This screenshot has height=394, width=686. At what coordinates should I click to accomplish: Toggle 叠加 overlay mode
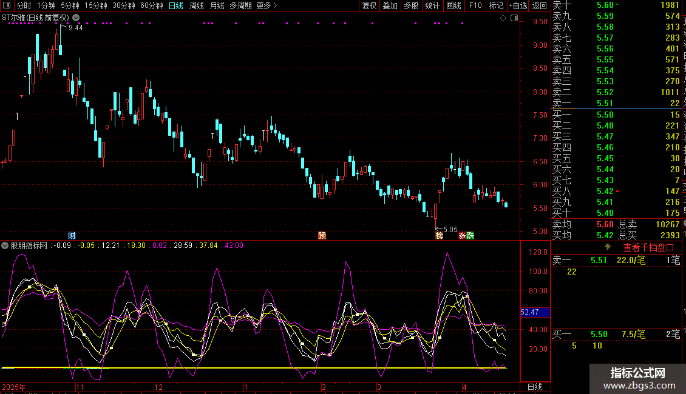pyautogui.click(x=390, y=5)
